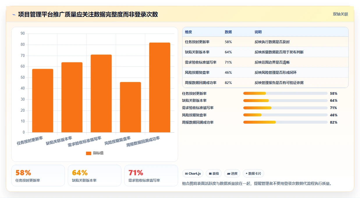Click the 82% cell in the table

(228, 83)
